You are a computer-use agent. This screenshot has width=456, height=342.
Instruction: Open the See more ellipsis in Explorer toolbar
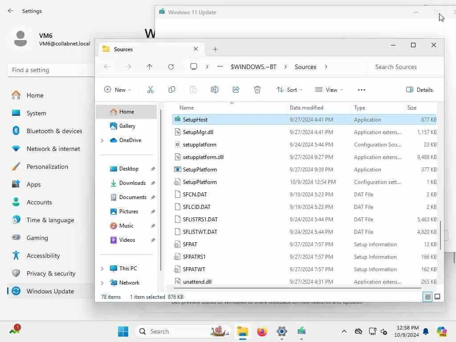[362, 90]
